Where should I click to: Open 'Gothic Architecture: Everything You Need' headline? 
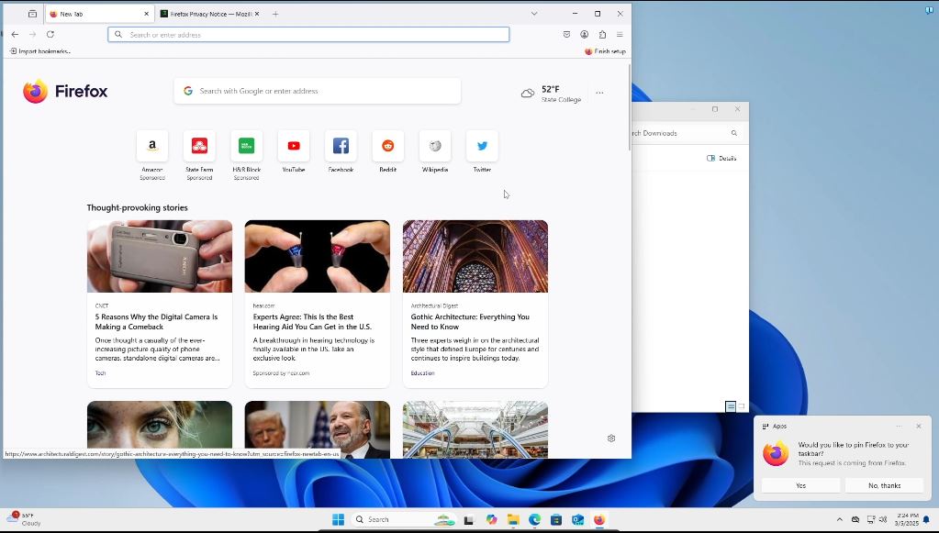click(470, 322)
